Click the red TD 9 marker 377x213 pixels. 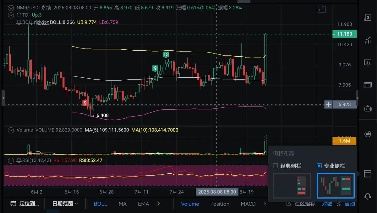point(85,103)
